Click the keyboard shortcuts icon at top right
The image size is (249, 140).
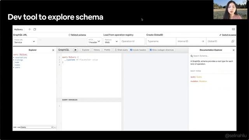click(x=233, y=29)
